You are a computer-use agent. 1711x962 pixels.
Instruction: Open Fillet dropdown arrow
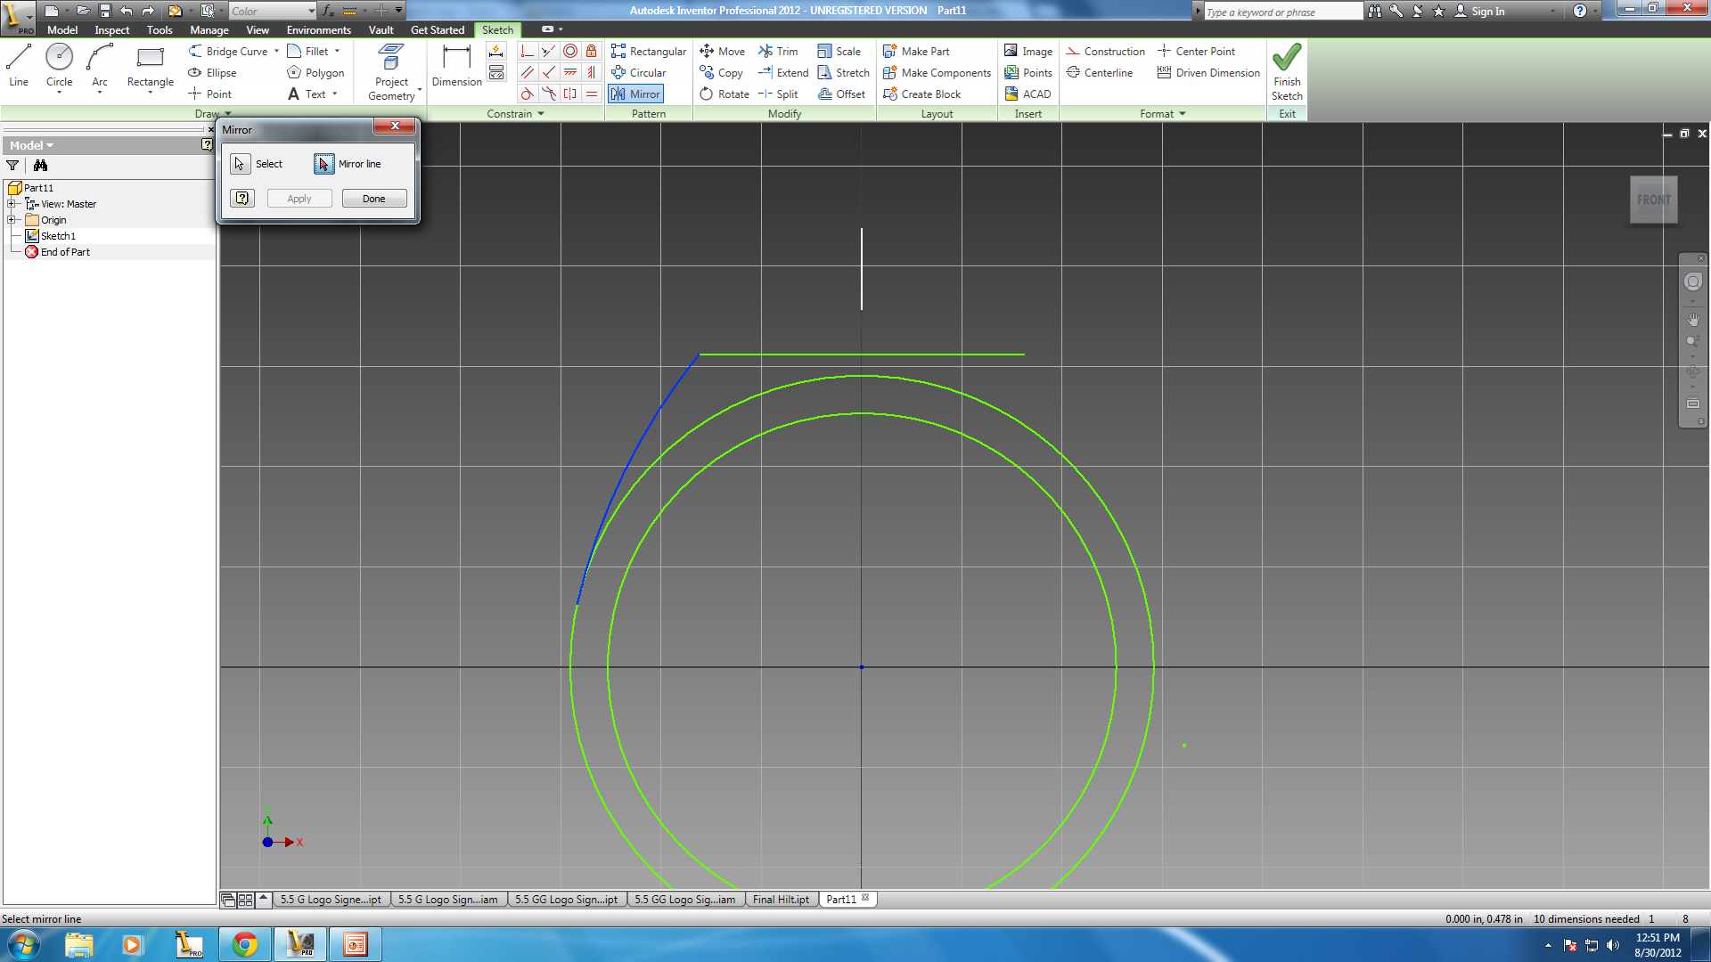pos(337,52)
